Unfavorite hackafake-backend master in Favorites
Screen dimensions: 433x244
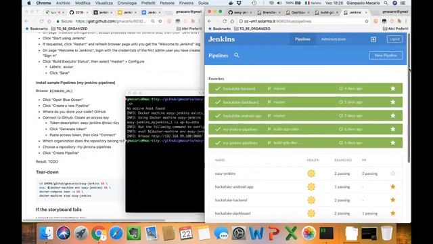[x=392, y=89]
